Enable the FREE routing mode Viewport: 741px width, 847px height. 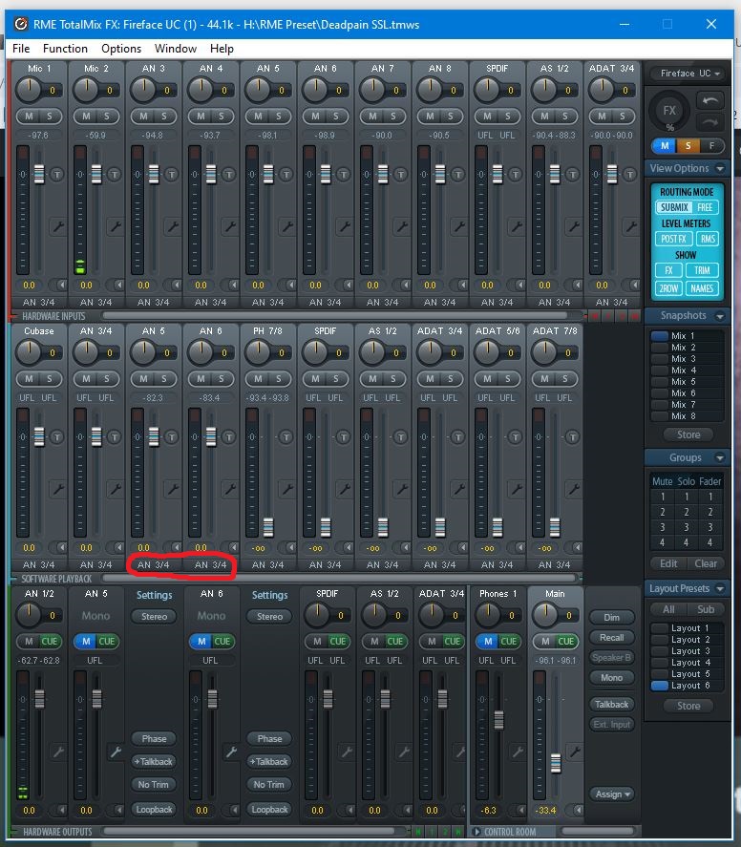click(x=706, y=207)
